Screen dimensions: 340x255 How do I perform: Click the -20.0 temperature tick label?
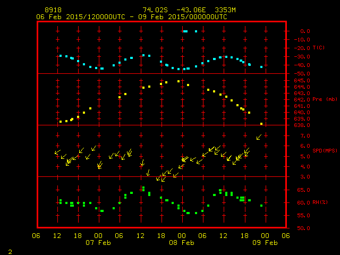[302, 48]
